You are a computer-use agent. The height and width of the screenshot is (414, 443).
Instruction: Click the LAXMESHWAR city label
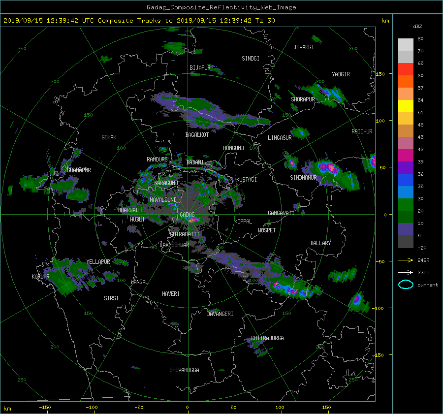(x=174, y=245)
